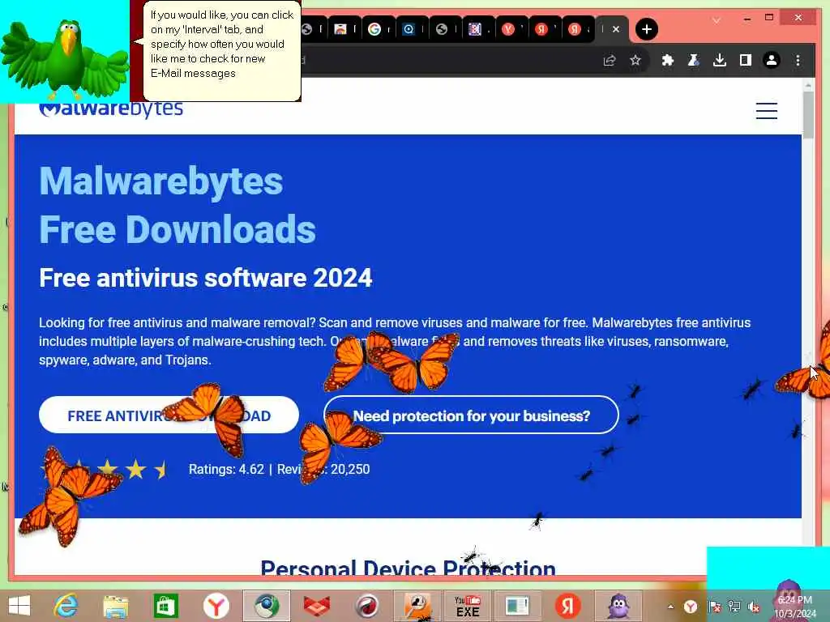Open the Windows Start button
The width and height of the screenshot is (830, 622).
(x=19, y=606)
